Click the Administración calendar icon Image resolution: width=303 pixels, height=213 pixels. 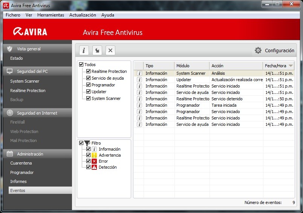[x=10, y=154]
